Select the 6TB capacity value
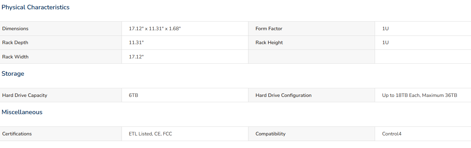The image size is (471, 148). point(134,95)
